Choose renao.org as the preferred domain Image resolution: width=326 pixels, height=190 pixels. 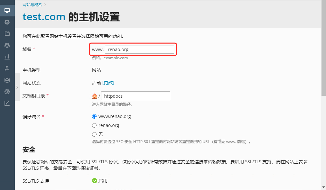[x=94, y=125]
